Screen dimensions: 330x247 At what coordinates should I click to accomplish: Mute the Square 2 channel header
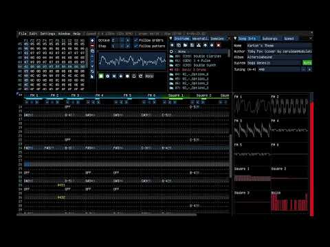point(203,95)
